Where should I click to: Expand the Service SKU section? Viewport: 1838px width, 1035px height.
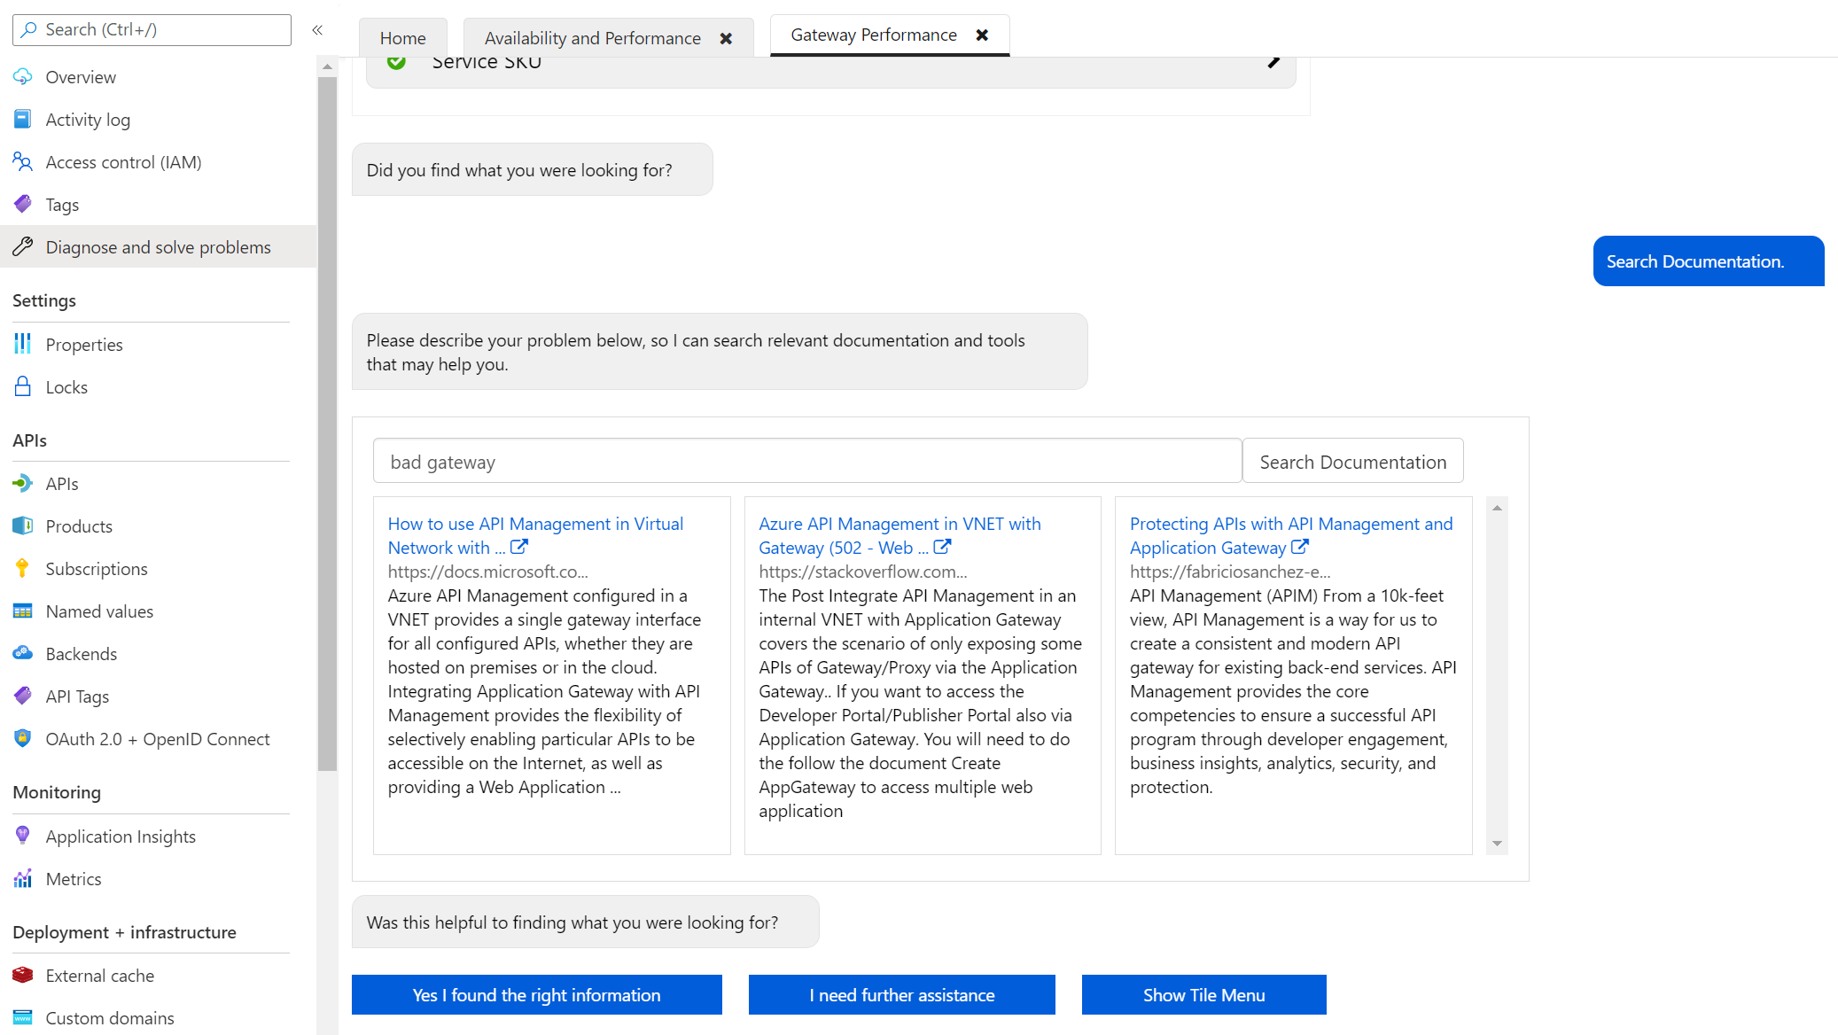(x=1273, y=62)
